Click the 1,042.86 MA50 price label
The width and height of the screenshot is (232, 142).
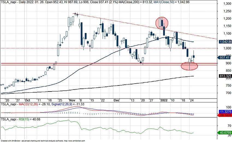[x=225, y=42]
